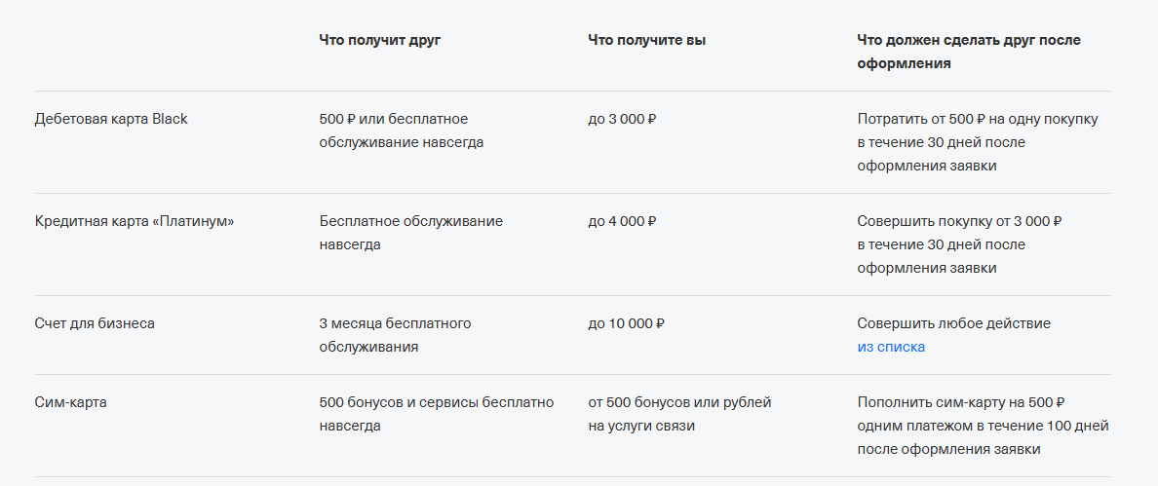The height and width of the screenshot is (486, 1158).
Task: Click the "Дебетовая карта Black" row label
Action: pyautogui.click(x=111, y=119)
